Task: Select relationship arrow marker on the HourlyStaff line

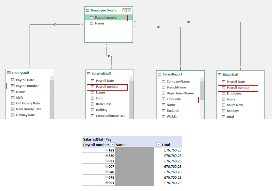Action: point(55,25)
